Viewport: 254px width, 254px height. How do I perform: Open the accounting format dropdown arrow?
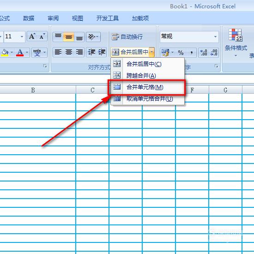[172, 53]
